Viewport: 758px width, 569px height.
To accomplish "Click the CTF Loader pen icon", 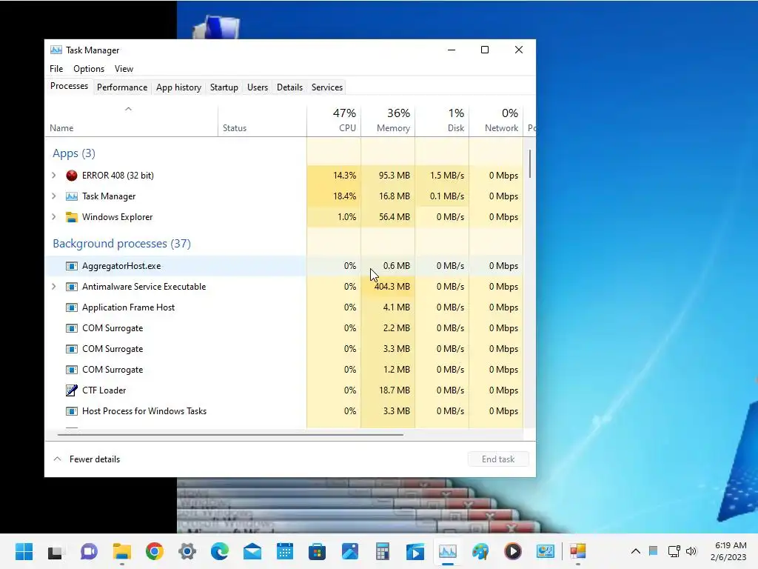I will tap(72, 390).
